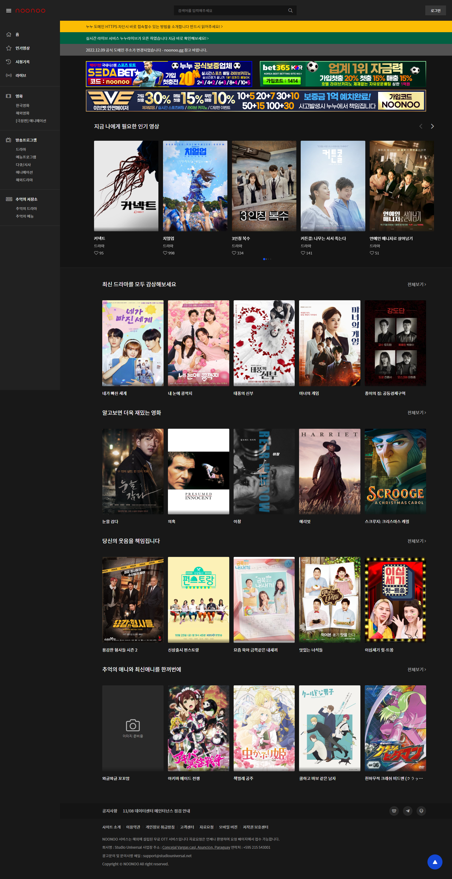Screen dimensions: 452x879
Task: Open the 와글와글 꼬꼬맘 placeholder thumbnail
Action: point(133,728)
